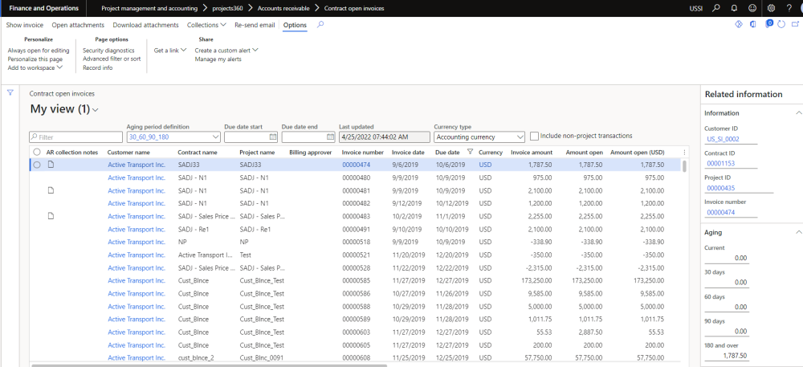The height and width of the screenshot is (367, 803).
Task: Open the filter pane funnel icon
Action: click(10, 93)
